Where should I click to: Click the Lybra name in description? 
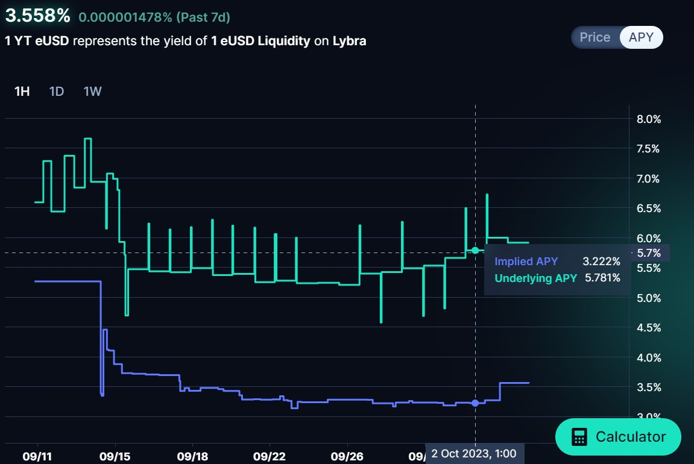[x=349, y=41]
